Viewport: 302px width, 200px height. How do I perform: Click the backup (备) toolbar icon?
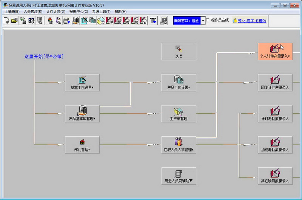click(164, 21)
